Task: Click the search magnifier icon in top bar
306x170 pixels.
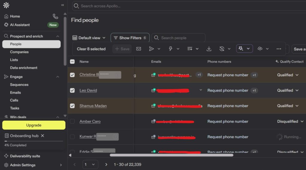Action: click(76, 6)
